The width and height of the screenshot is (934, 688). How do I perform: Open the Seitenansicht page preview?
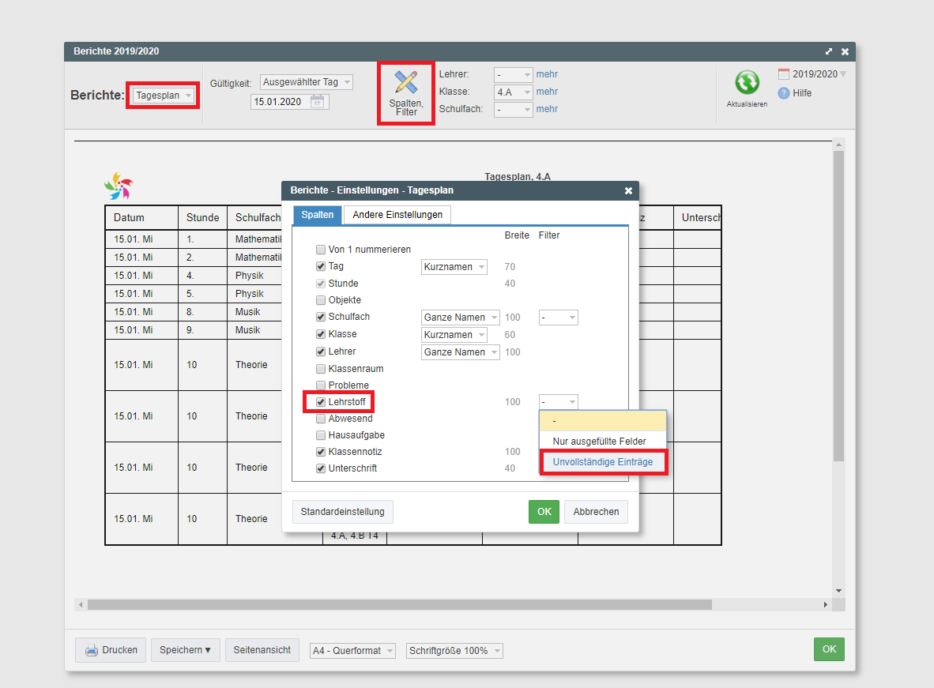262,650
